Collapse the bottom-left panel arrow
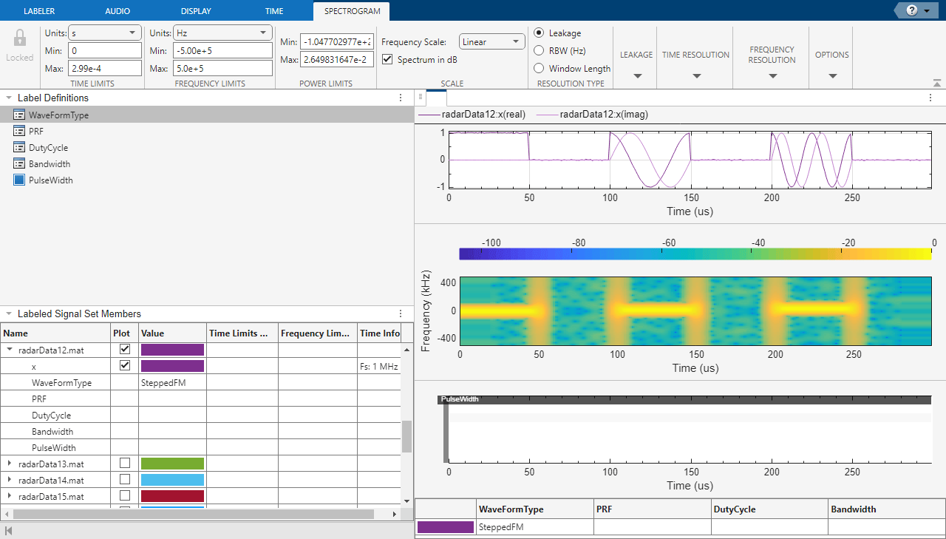Image resolution: width=946 pixels, height=539 pixels. coord(9,530)
